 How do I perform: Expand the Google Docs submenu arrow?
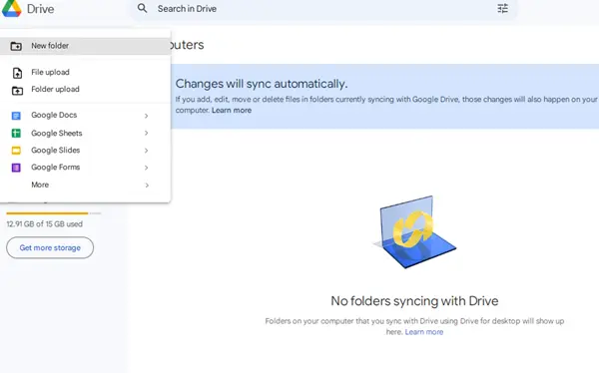(x=147, y=116)
